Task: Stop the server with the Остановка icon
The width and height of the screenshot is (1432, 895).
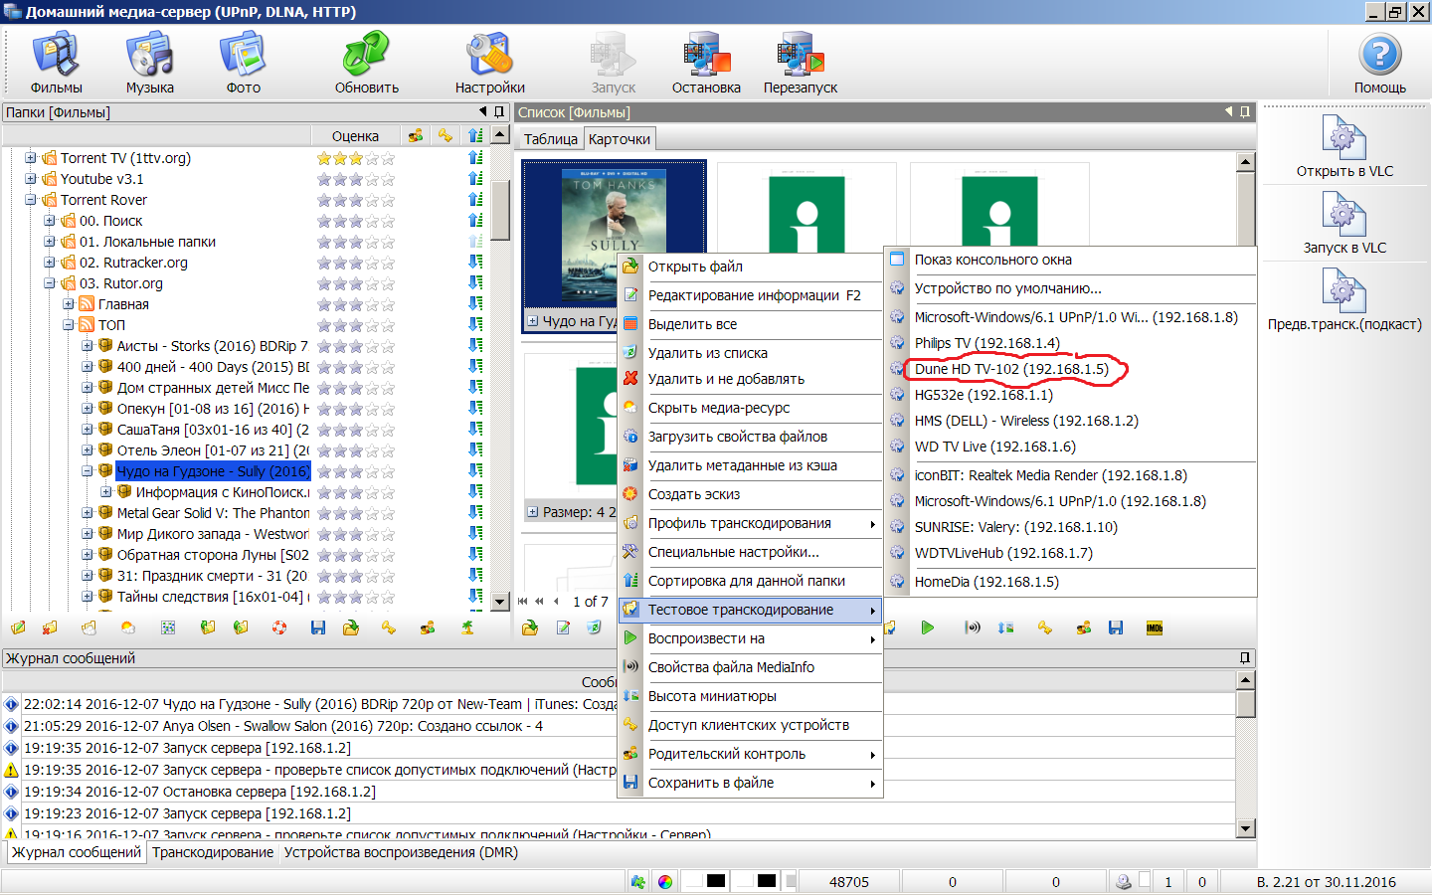Action: [x=706, y=63]
